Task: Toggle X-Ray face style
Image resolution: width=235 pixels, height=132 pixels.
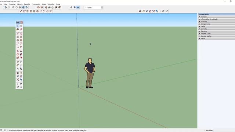Action: (6, 7)
